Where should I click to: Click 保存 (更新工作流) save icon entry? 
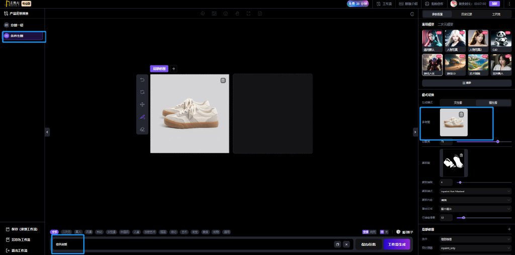click(x=22, y=229)
